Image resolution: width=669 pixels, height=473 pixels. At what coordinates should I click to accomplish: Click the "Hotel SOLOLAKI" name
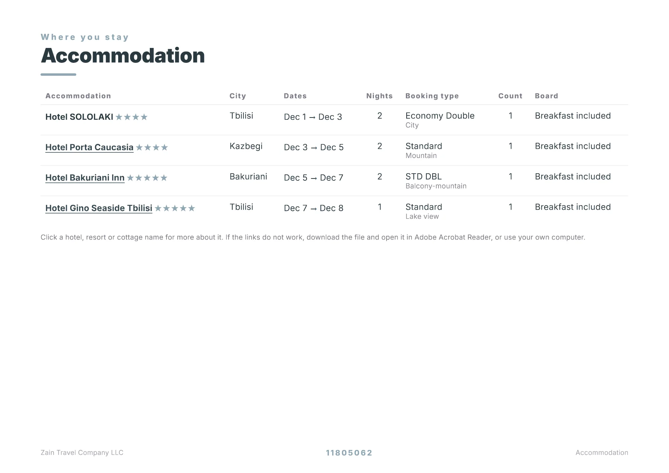79,117
